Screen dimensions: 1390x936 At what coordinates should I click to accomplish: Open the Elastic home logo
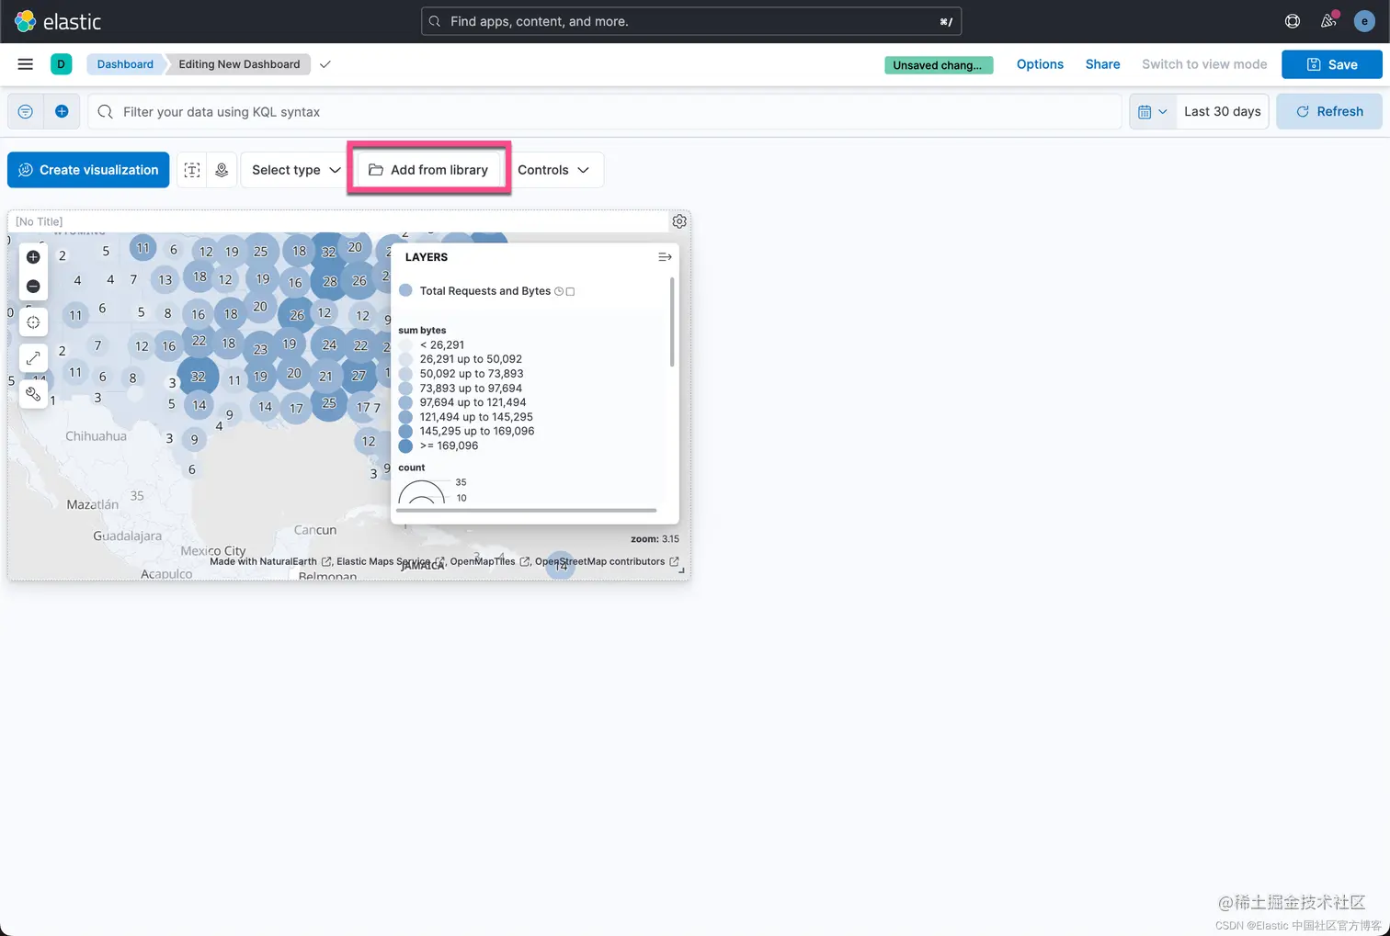tap(58, 21)
